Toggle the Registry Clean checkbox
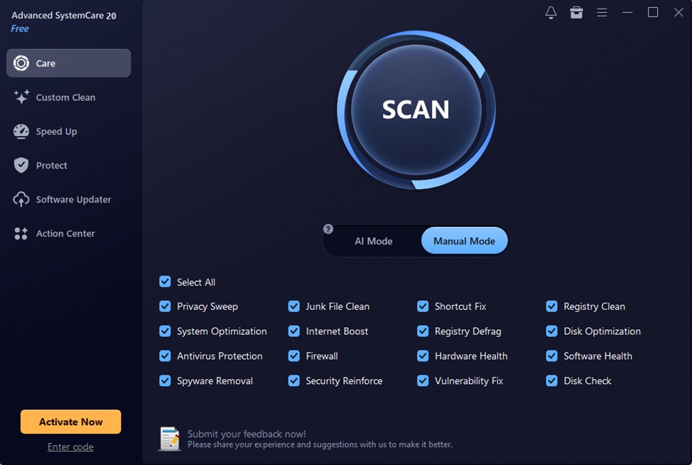 [551, 306]
